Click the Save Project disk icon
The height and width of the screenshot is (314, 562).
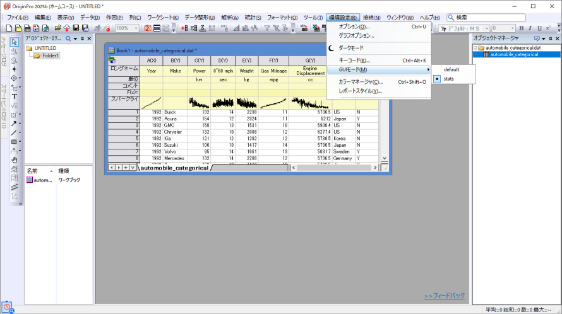click(76, 28)
